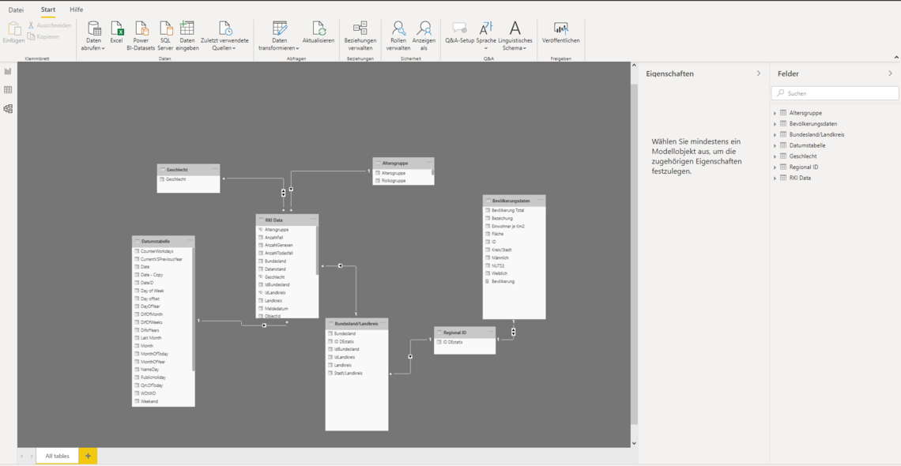Open options on RKI Data table card
Screen dimensions: 901x466
(x=314, y=220)
